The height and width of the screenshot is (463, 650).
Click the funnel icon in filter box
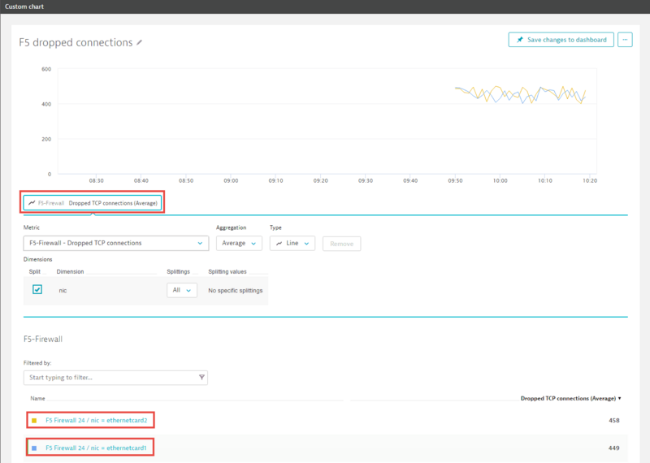201,378
